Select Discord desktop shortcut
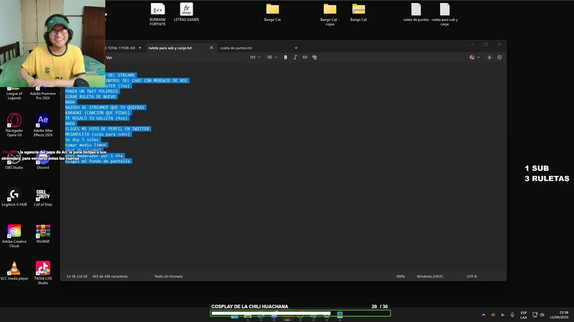The image size is (574, 322). (43, 160)
